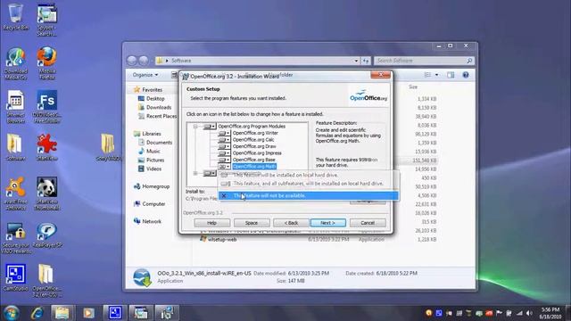Collapse the Program Modules tree node
This screenshot has width=571, height=321.
tap(195, 127)
